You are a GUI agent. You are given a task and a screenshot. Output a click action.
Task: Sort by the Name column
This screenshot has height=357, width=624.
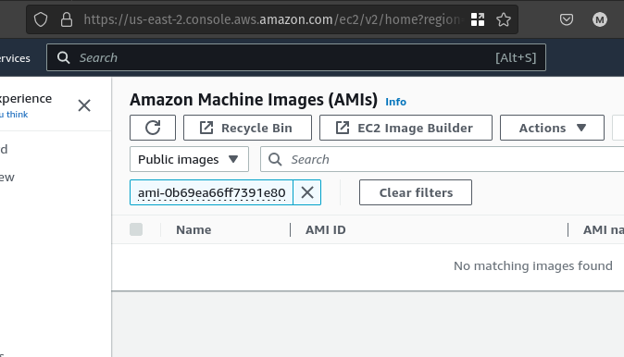193,229
